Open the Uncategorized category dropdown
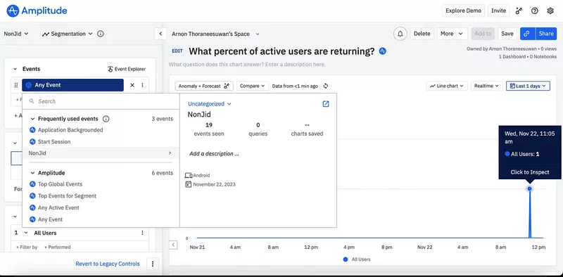 [x=210, y=104]
